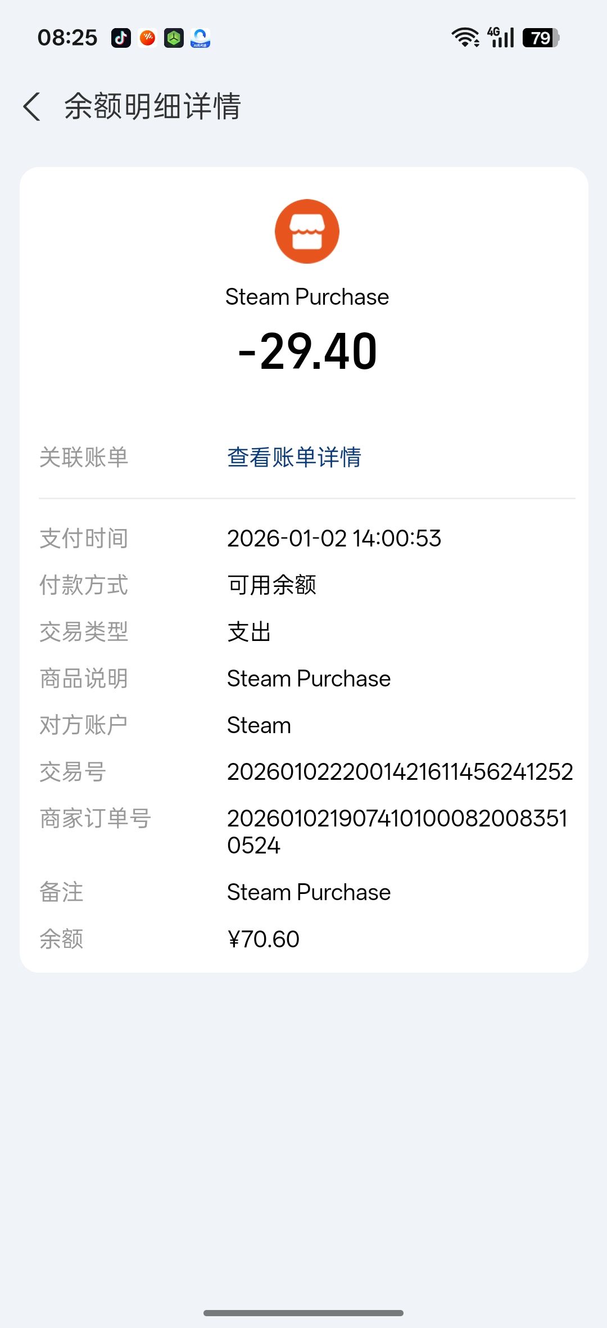
Task: Tap the 交易号 number value
Action: click(x=400, y=772)
